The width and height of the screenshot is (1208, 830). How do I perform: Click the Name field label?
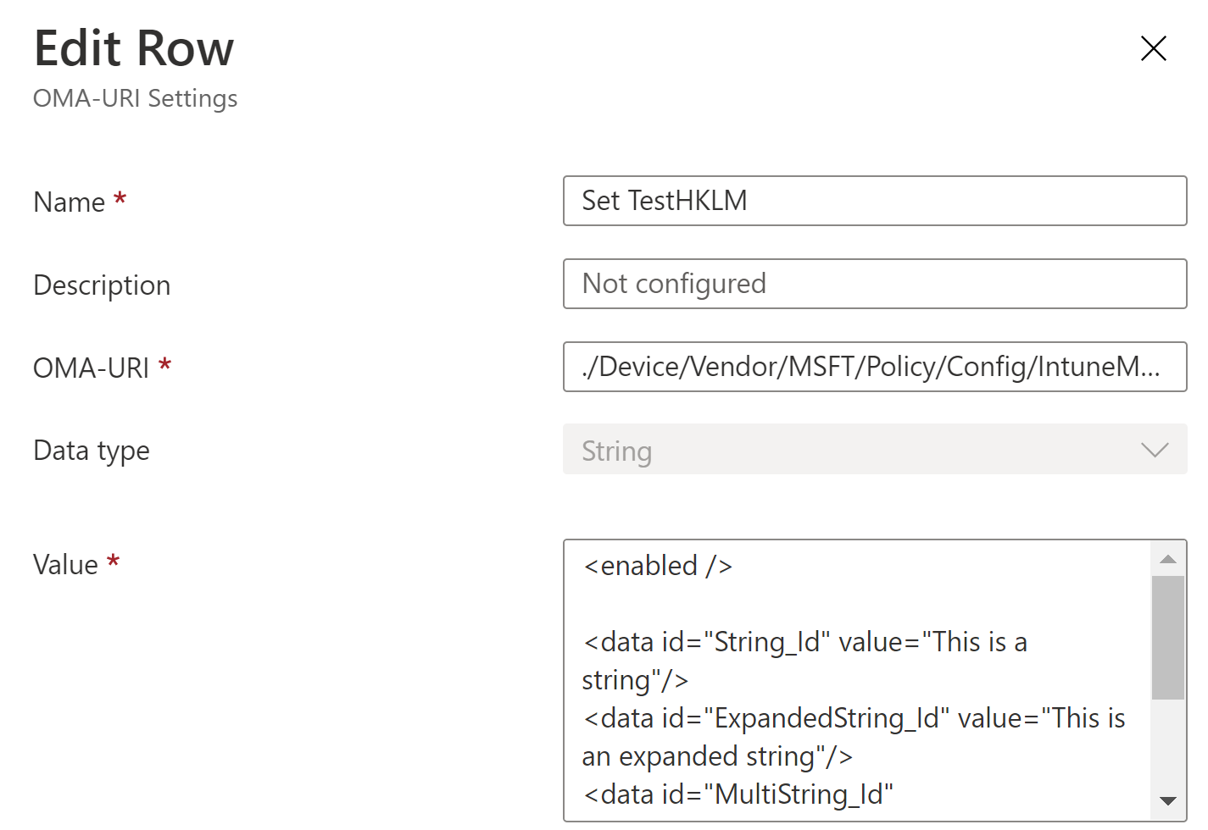[x=70, y=202]
